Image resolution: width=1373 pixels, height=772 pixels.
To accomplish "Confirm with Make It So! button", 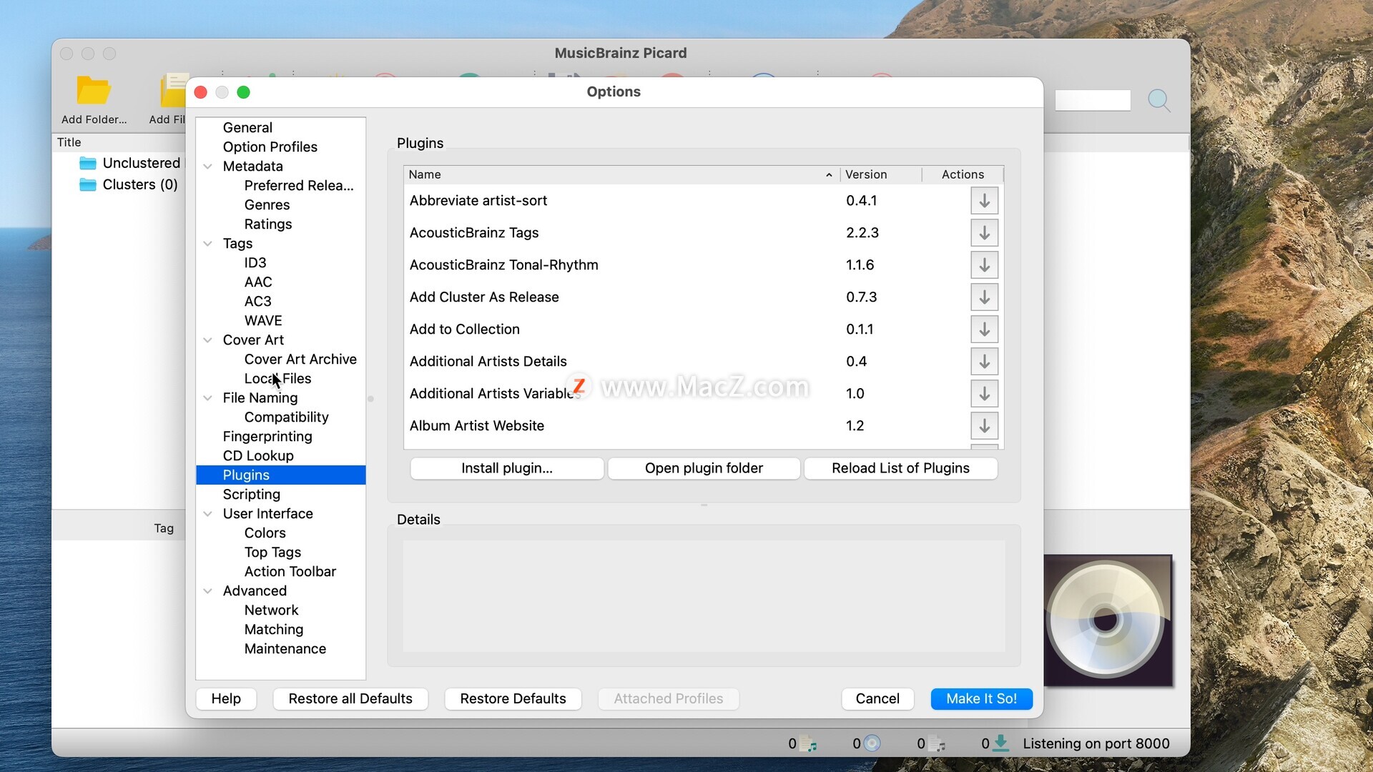I will [981, 699].
